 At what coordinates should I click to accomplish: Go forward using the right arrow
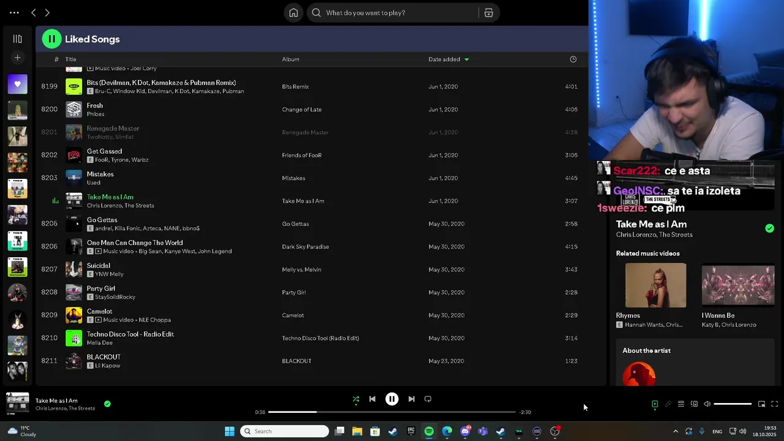47,13
